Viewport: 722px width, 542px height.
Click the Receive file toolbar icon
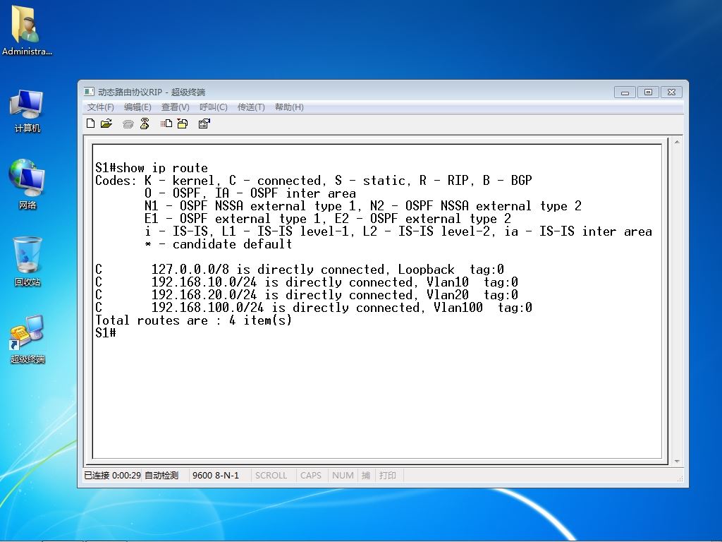[x=183, y=124]
